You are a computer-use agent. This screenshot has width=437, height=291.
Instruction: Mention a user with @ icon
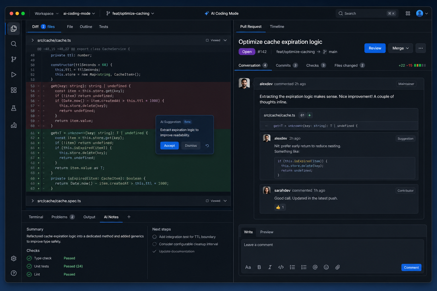[315, 267]
